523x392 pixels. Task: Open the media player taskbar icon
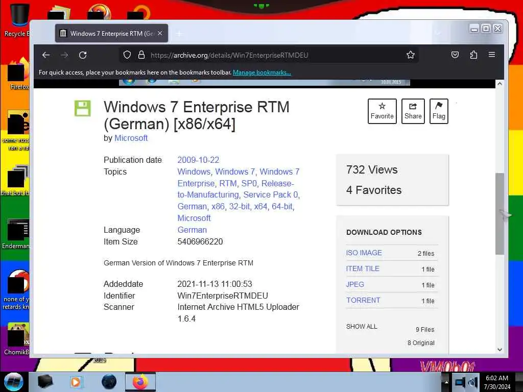[76, 382]
